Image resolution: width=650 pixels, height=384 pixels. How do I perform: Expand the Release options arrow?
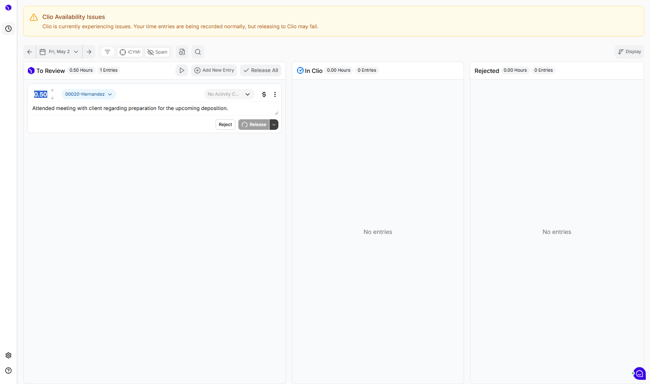tap(274, 125)
